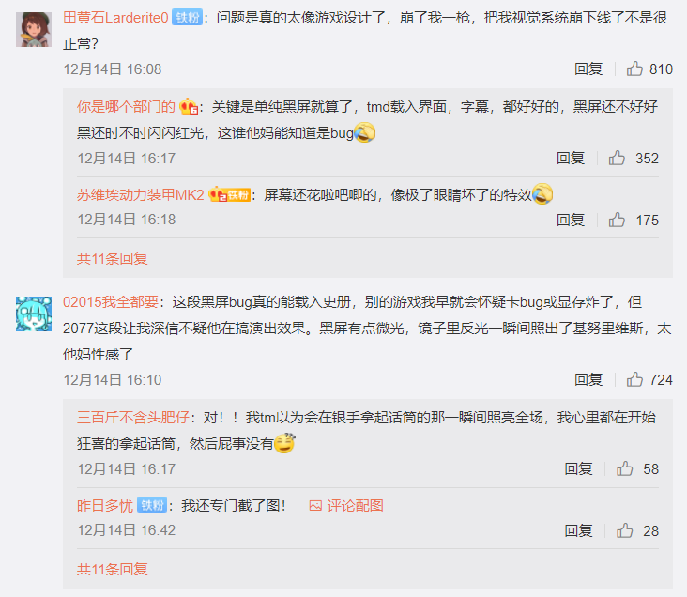687x597 pixels.
Task: Open 02015我全都要's cyan avatar
Action: (34, 314)
